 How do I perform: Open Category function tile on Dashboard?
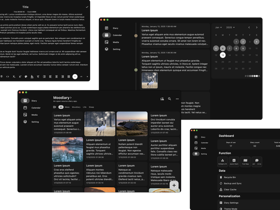[223, 161]
